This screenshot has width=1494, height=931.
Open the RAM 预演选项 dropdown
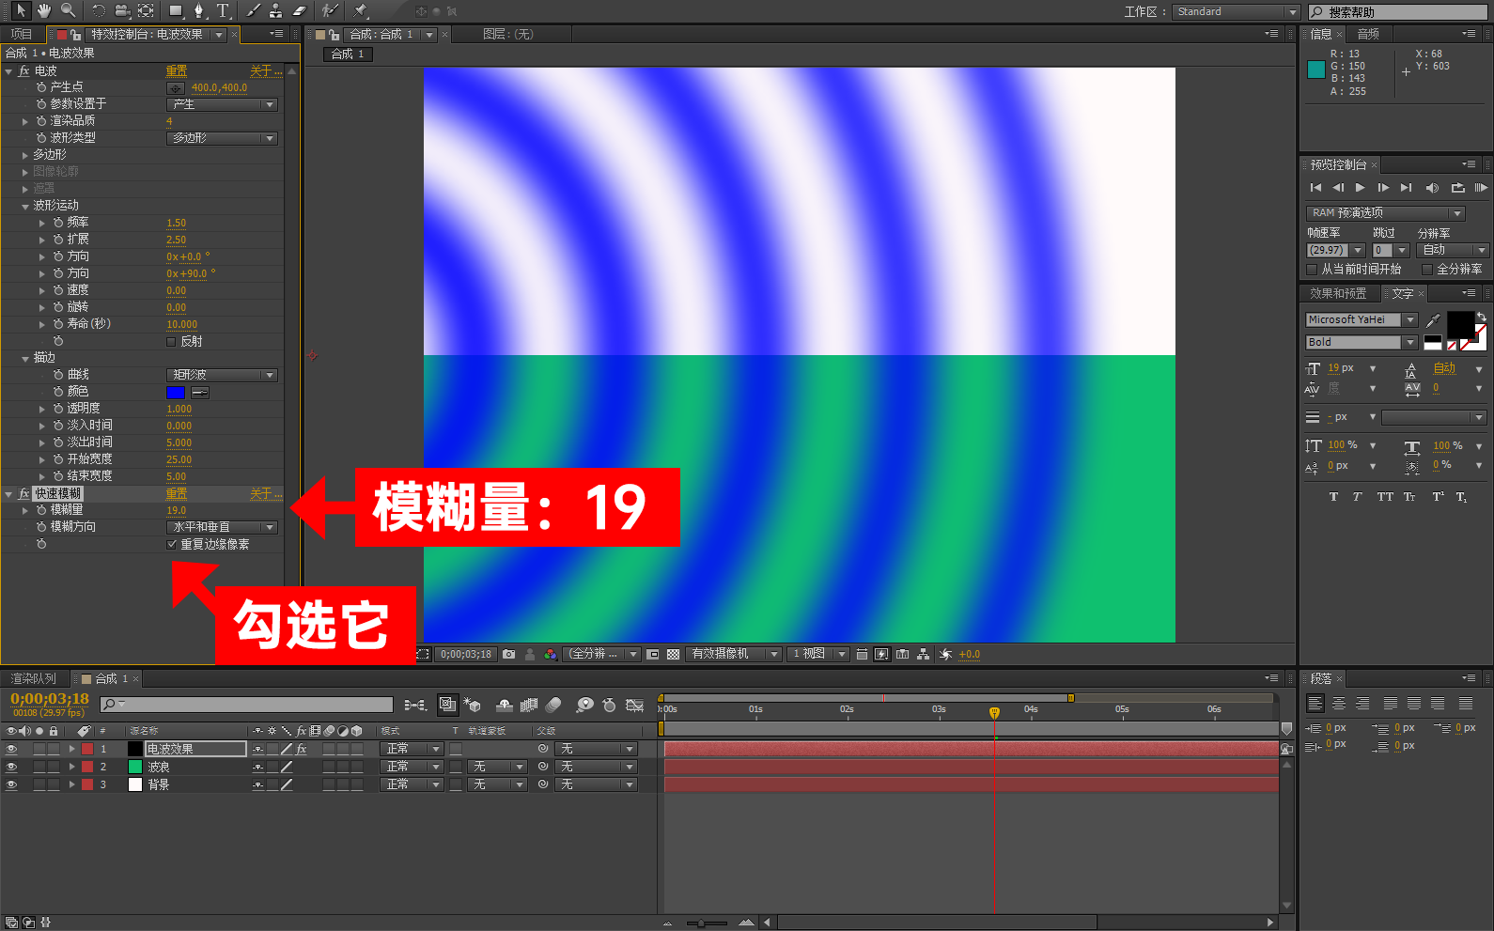(1385, 213)
